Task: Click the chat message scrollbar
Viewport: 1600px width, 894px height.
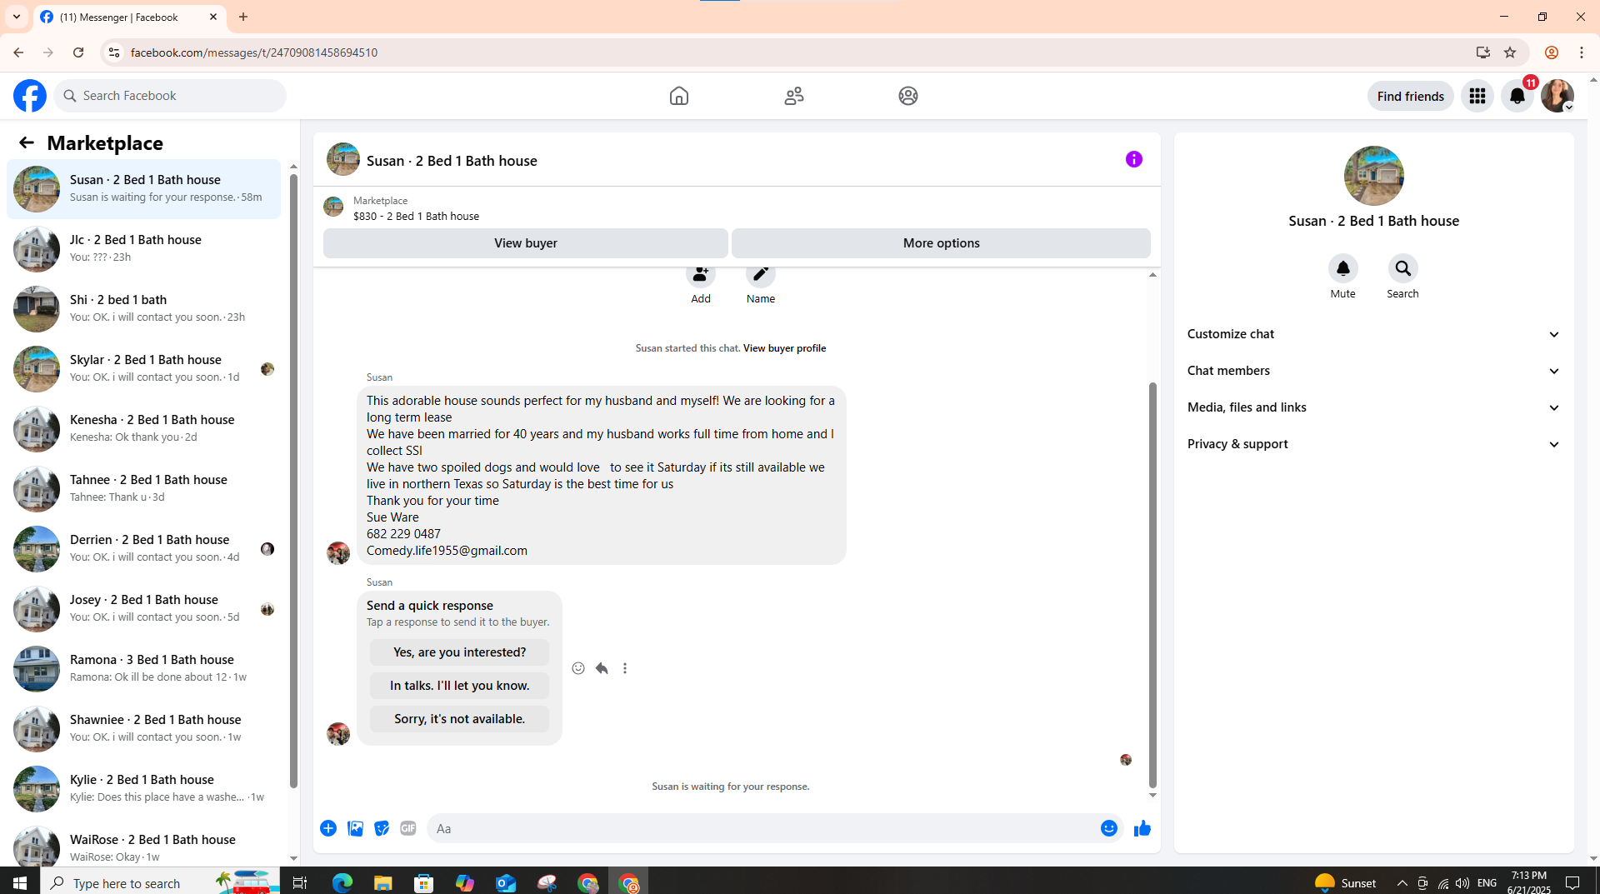Action: 1152,585
